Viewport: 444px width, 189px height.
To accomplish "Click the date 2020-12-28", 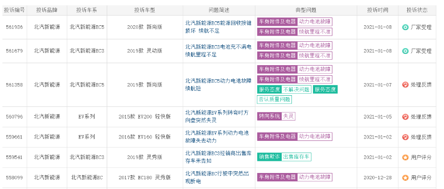I will (x=378, y=178).
